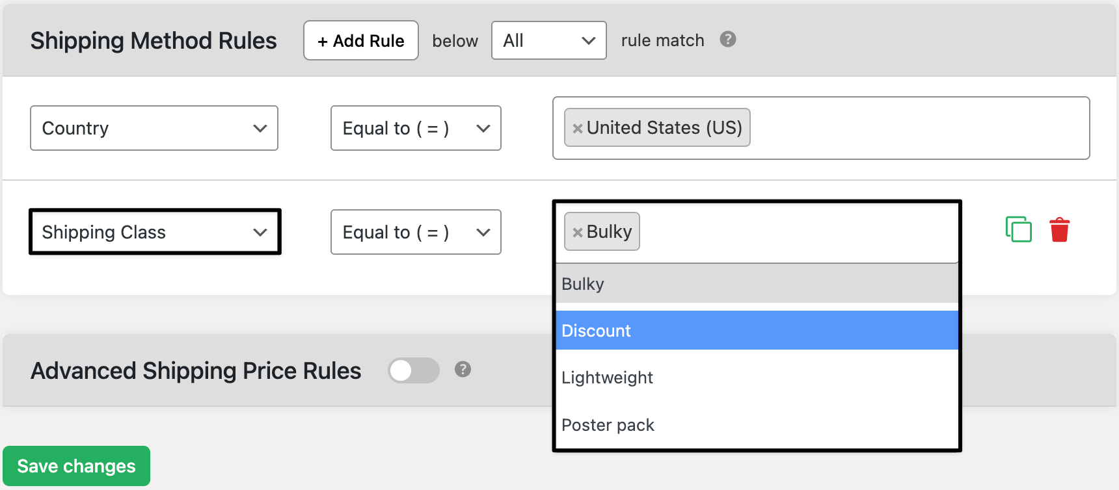Duplicate the Shipping Class rule via copy icon

click(x=1018, y=229)
